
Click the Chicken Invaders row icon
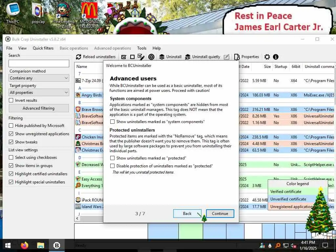pos(78,137)
